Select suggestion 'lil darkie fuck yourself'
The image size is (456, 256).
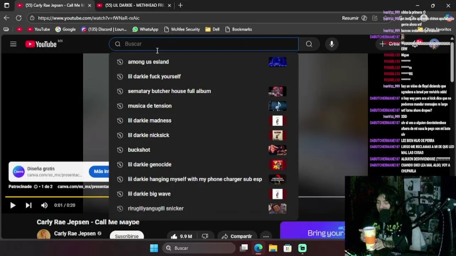[203, 76]
